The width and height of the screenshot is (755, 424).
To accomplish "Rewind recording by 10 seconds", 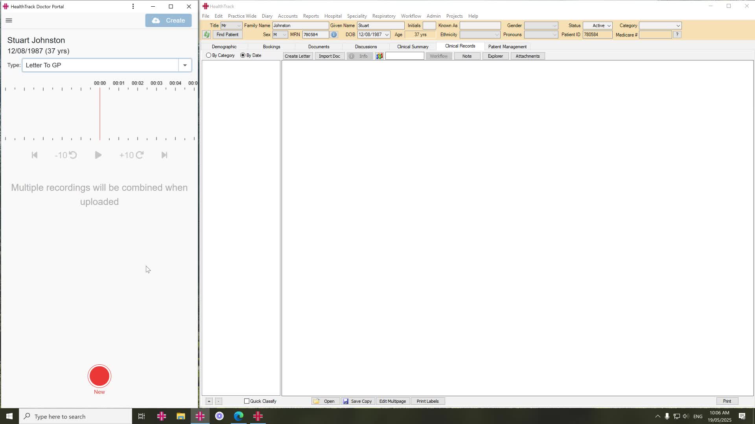I will (66, 155).
